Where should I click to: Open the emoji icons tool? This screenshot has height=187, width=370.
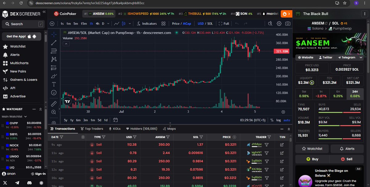[54, 92]
